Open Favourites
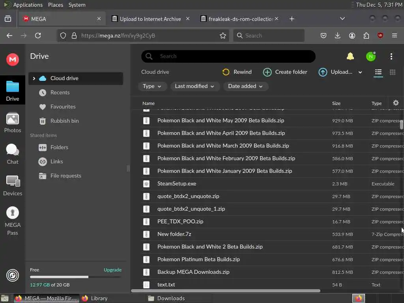Image resolution: width=404 pixels, height=303 pixels. (x=63, y=107)
